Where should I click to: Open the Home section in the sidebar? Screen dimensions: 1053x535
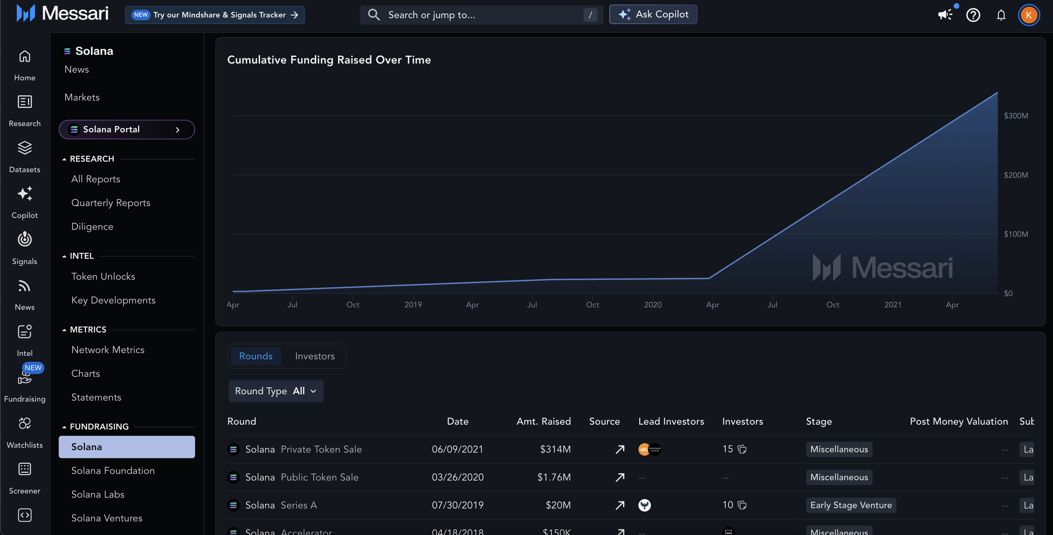click(x=24, y=65)
